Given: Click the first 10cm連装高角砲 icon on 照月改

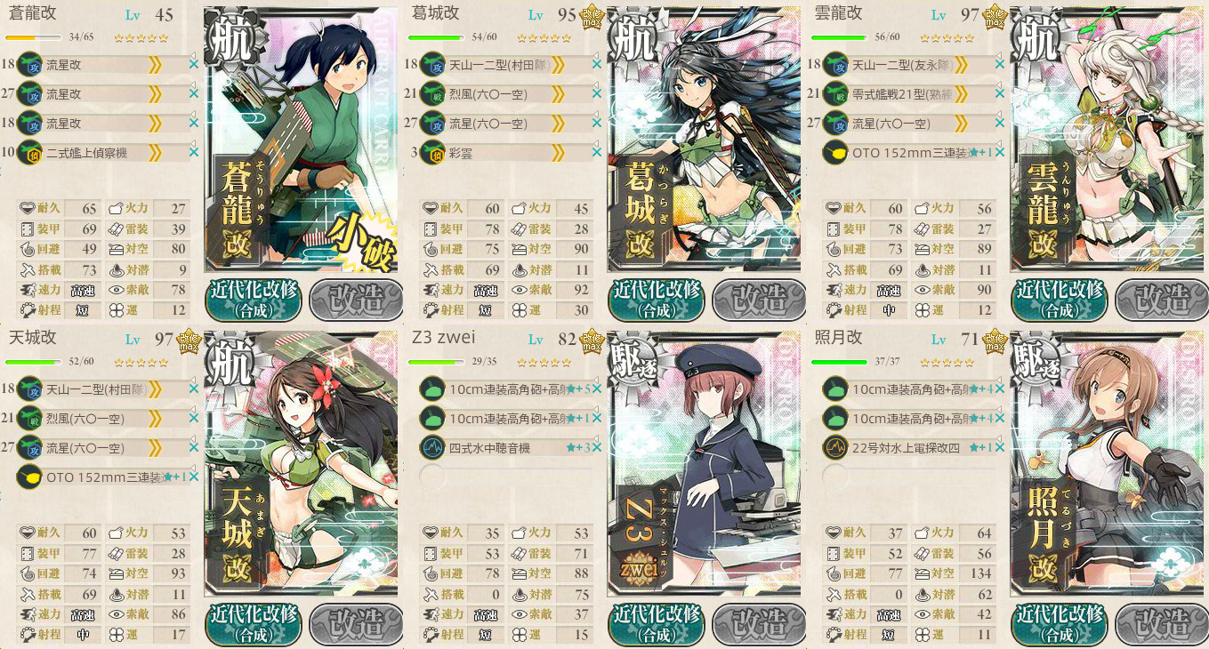Looking at the screenshot, I should [836, 389].
